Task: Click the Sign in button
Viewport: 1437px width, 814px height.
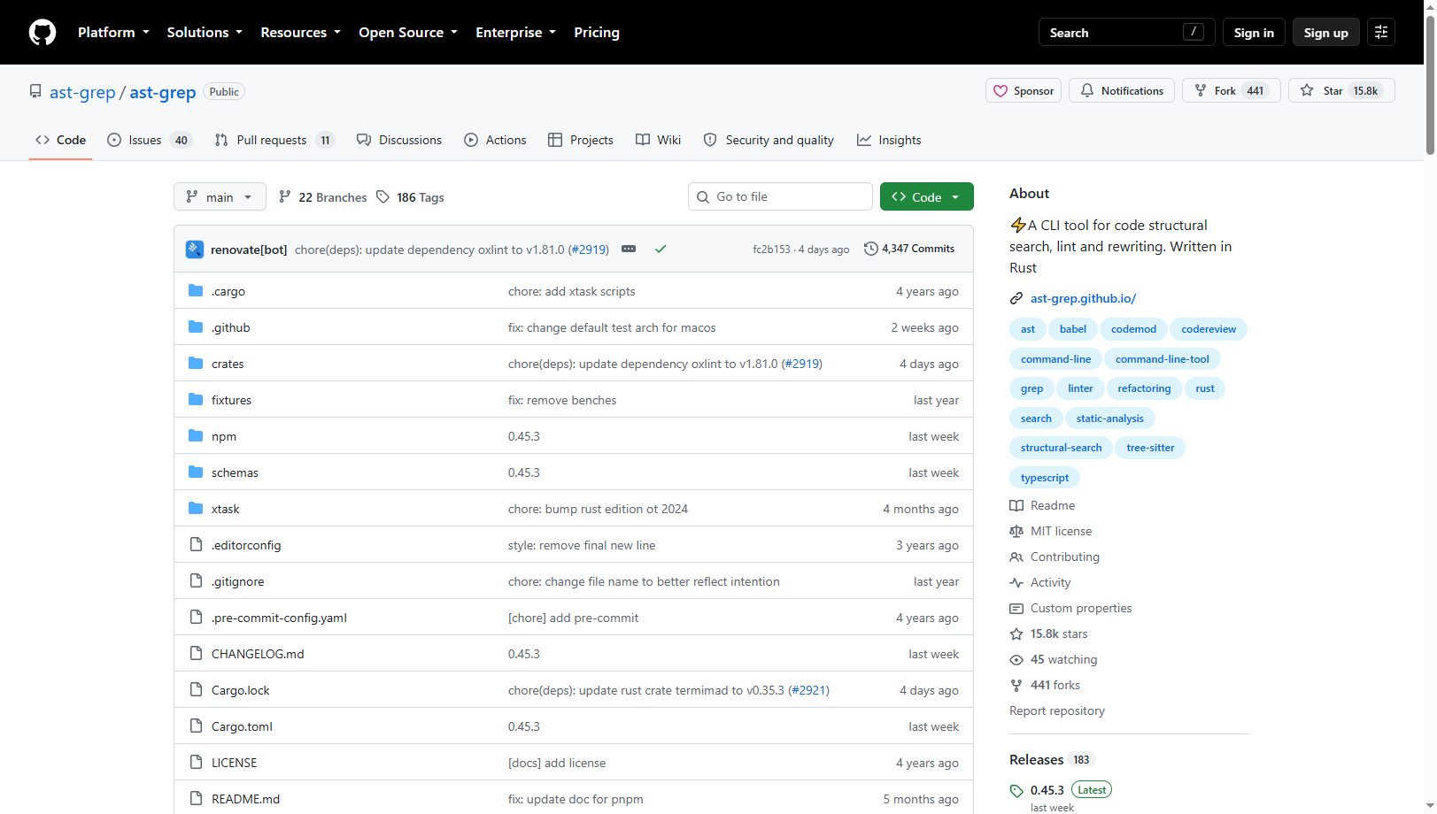Action: [x=1254, y=33]
